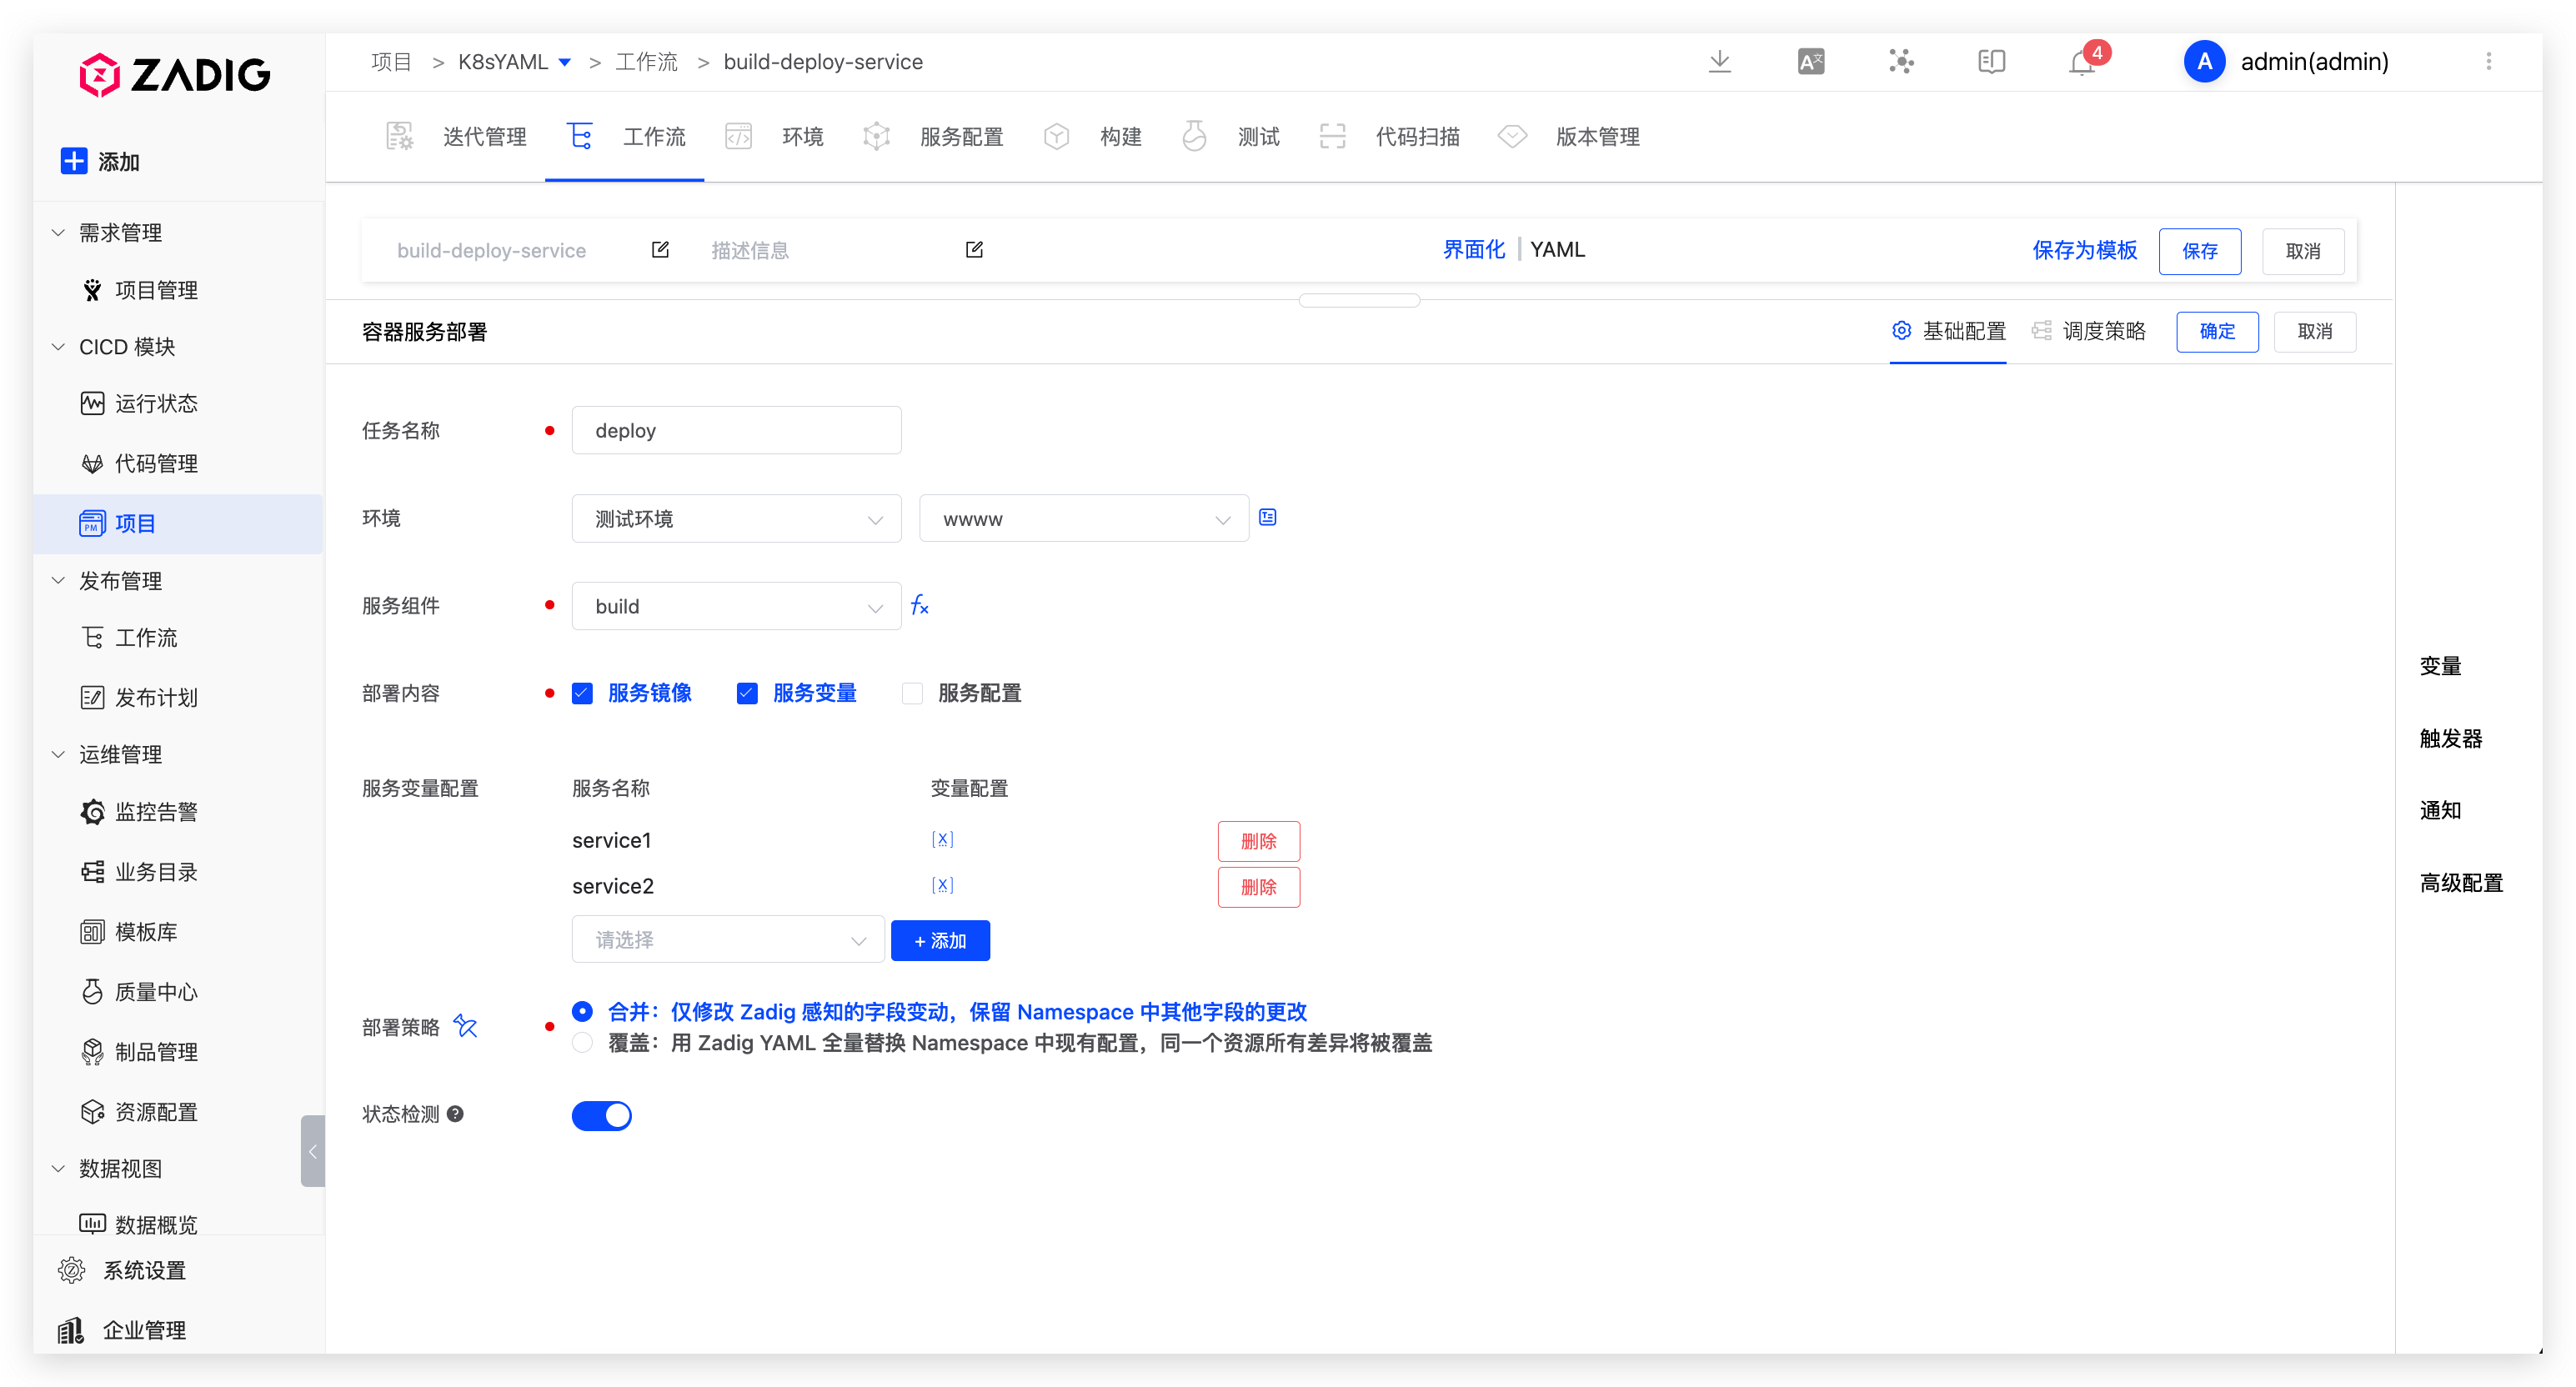Open the 调度策略 tab
2576x1387 pixels.
tap(2088, 330)
